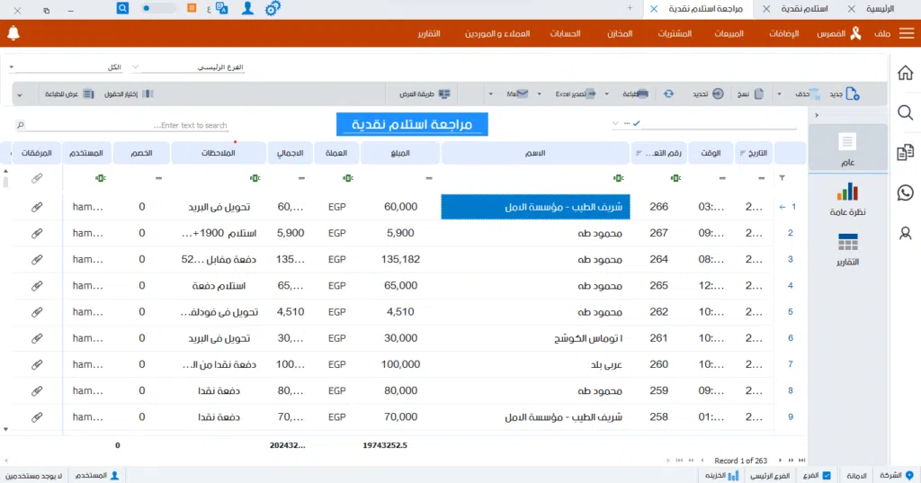Open the hamburger menu next to ملف

click(906, 33)
